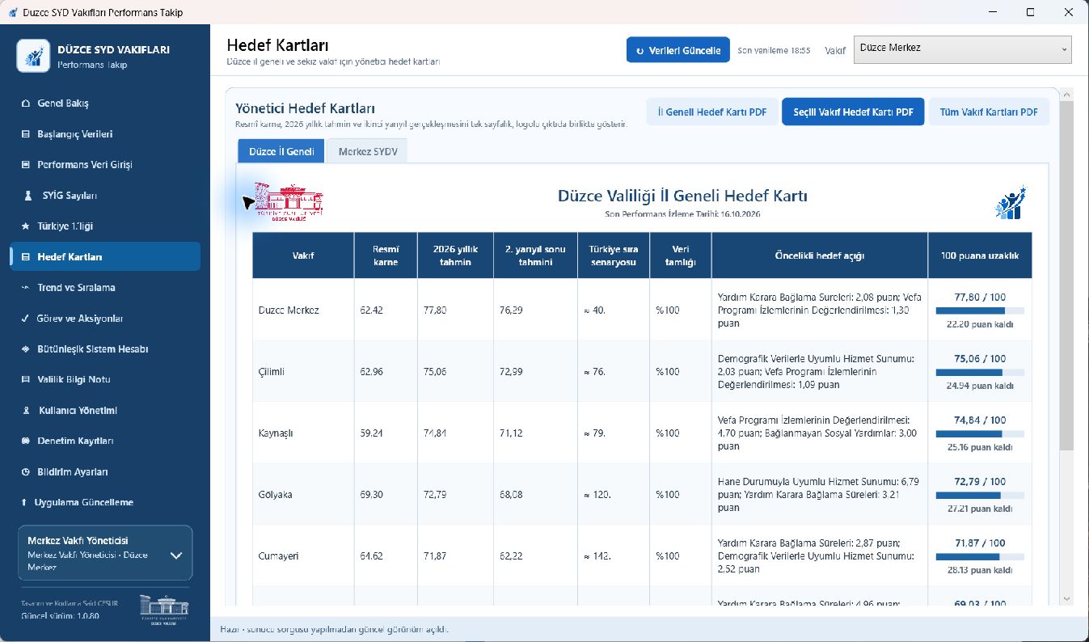Click the Genel Bakış sidebar icon

[x=25, y=103]
